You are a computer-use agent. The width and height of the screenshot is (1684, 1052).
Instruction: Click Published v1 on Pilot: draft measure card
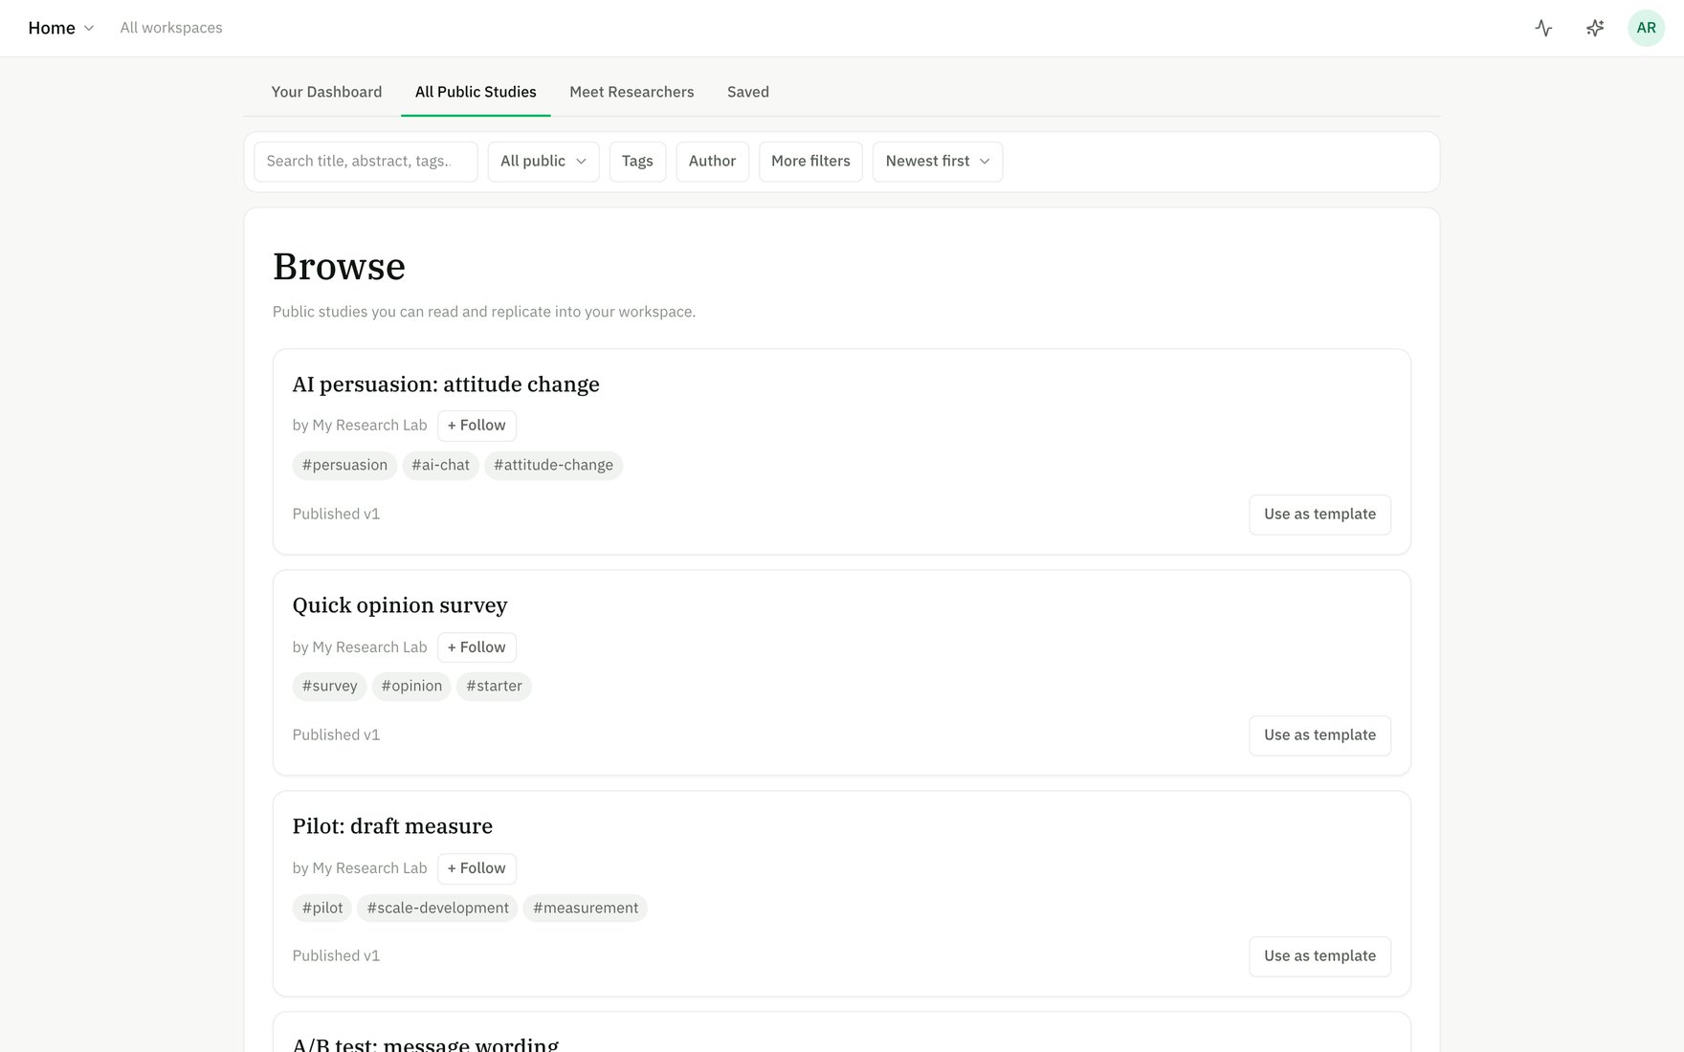click(x=336, y=956)
